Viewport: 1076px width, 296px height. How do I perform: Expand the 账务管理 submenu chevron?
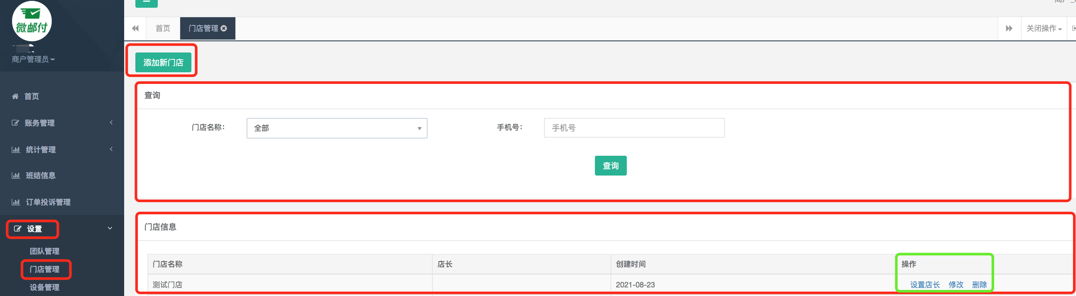(x=111, y=123)
